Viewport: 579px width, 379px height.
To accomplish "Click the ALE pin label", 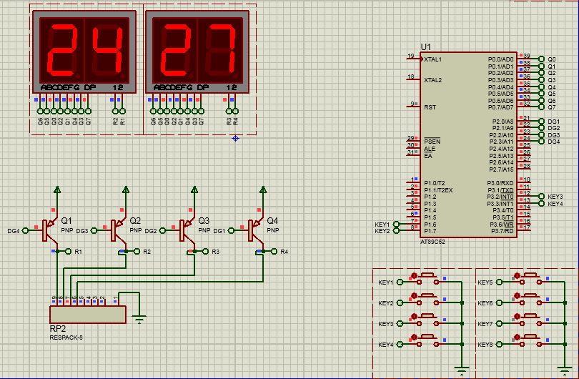I will click(x=430, y=149).
